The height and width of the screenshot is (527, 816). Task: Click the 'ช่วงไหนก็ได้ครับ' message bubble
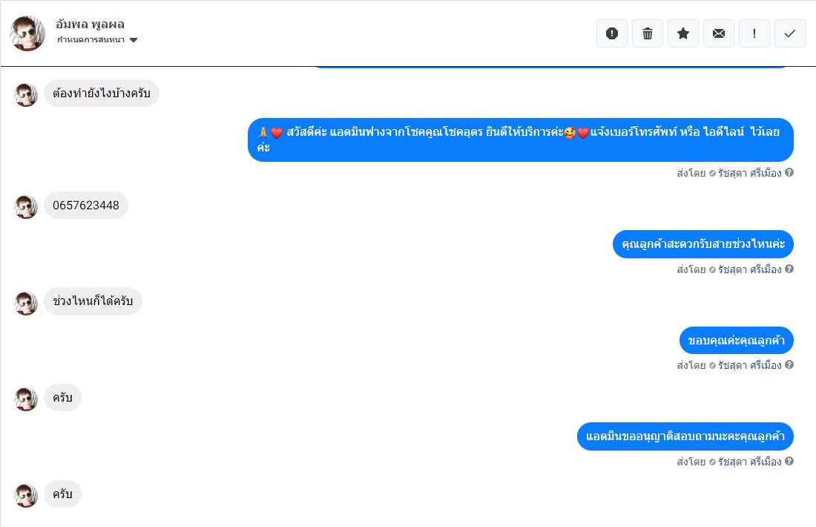point(93,301)
